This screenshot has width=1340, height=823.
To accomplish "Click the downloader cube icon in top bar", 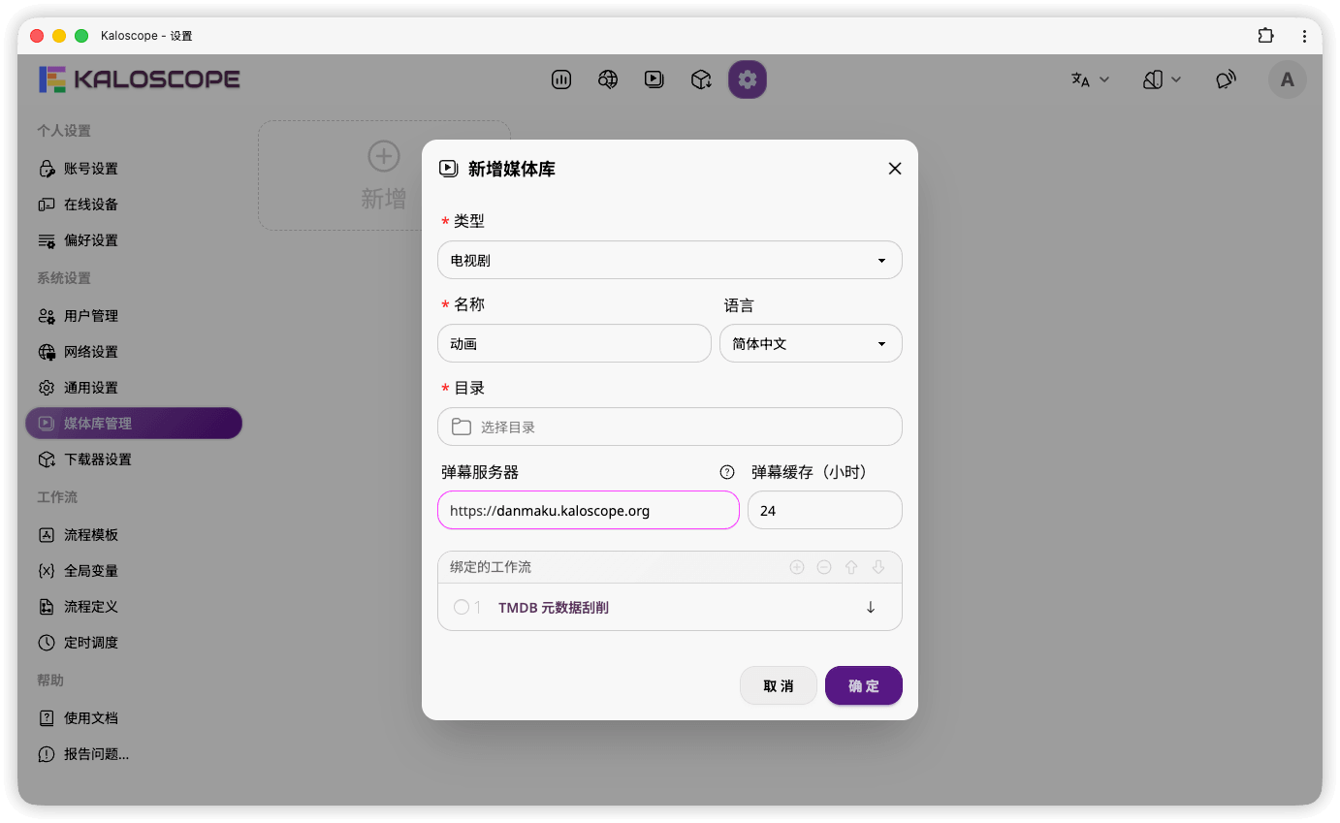I will coord(701,79).
